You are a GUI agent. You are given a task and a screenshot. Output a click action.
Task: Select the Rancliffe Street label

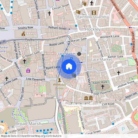tap(82, 120)
